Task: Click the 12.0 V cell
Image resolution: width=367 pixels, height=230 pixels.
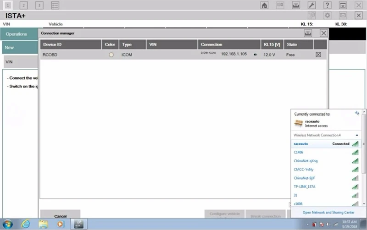Action: pyautogui.click(x=269, y=55)
